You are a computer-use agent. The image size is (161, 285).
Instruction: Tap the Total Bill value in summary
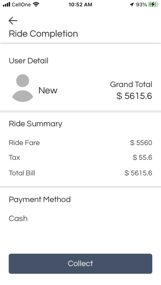[138, 173]
